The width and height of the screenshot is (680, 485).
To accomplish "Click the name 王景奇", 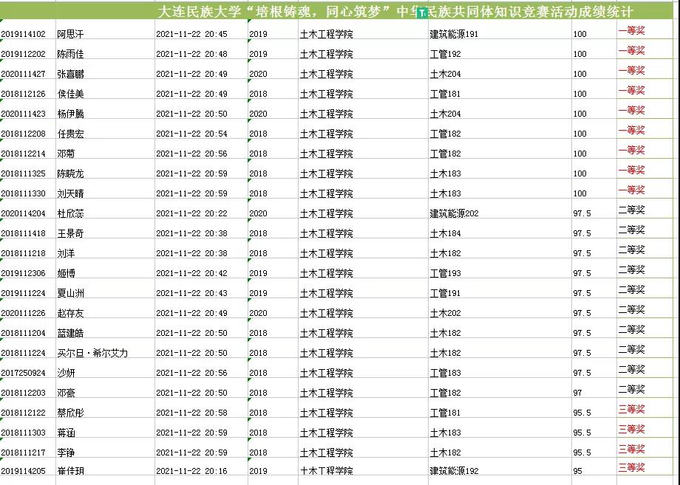I will click(70, 233).
